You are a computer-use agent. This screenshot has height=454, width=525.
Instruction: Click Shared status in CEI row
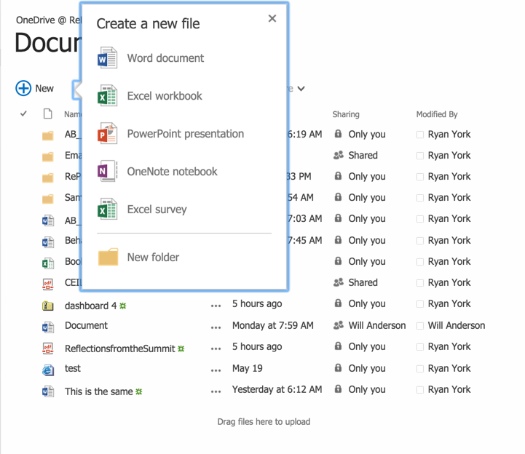363,282
